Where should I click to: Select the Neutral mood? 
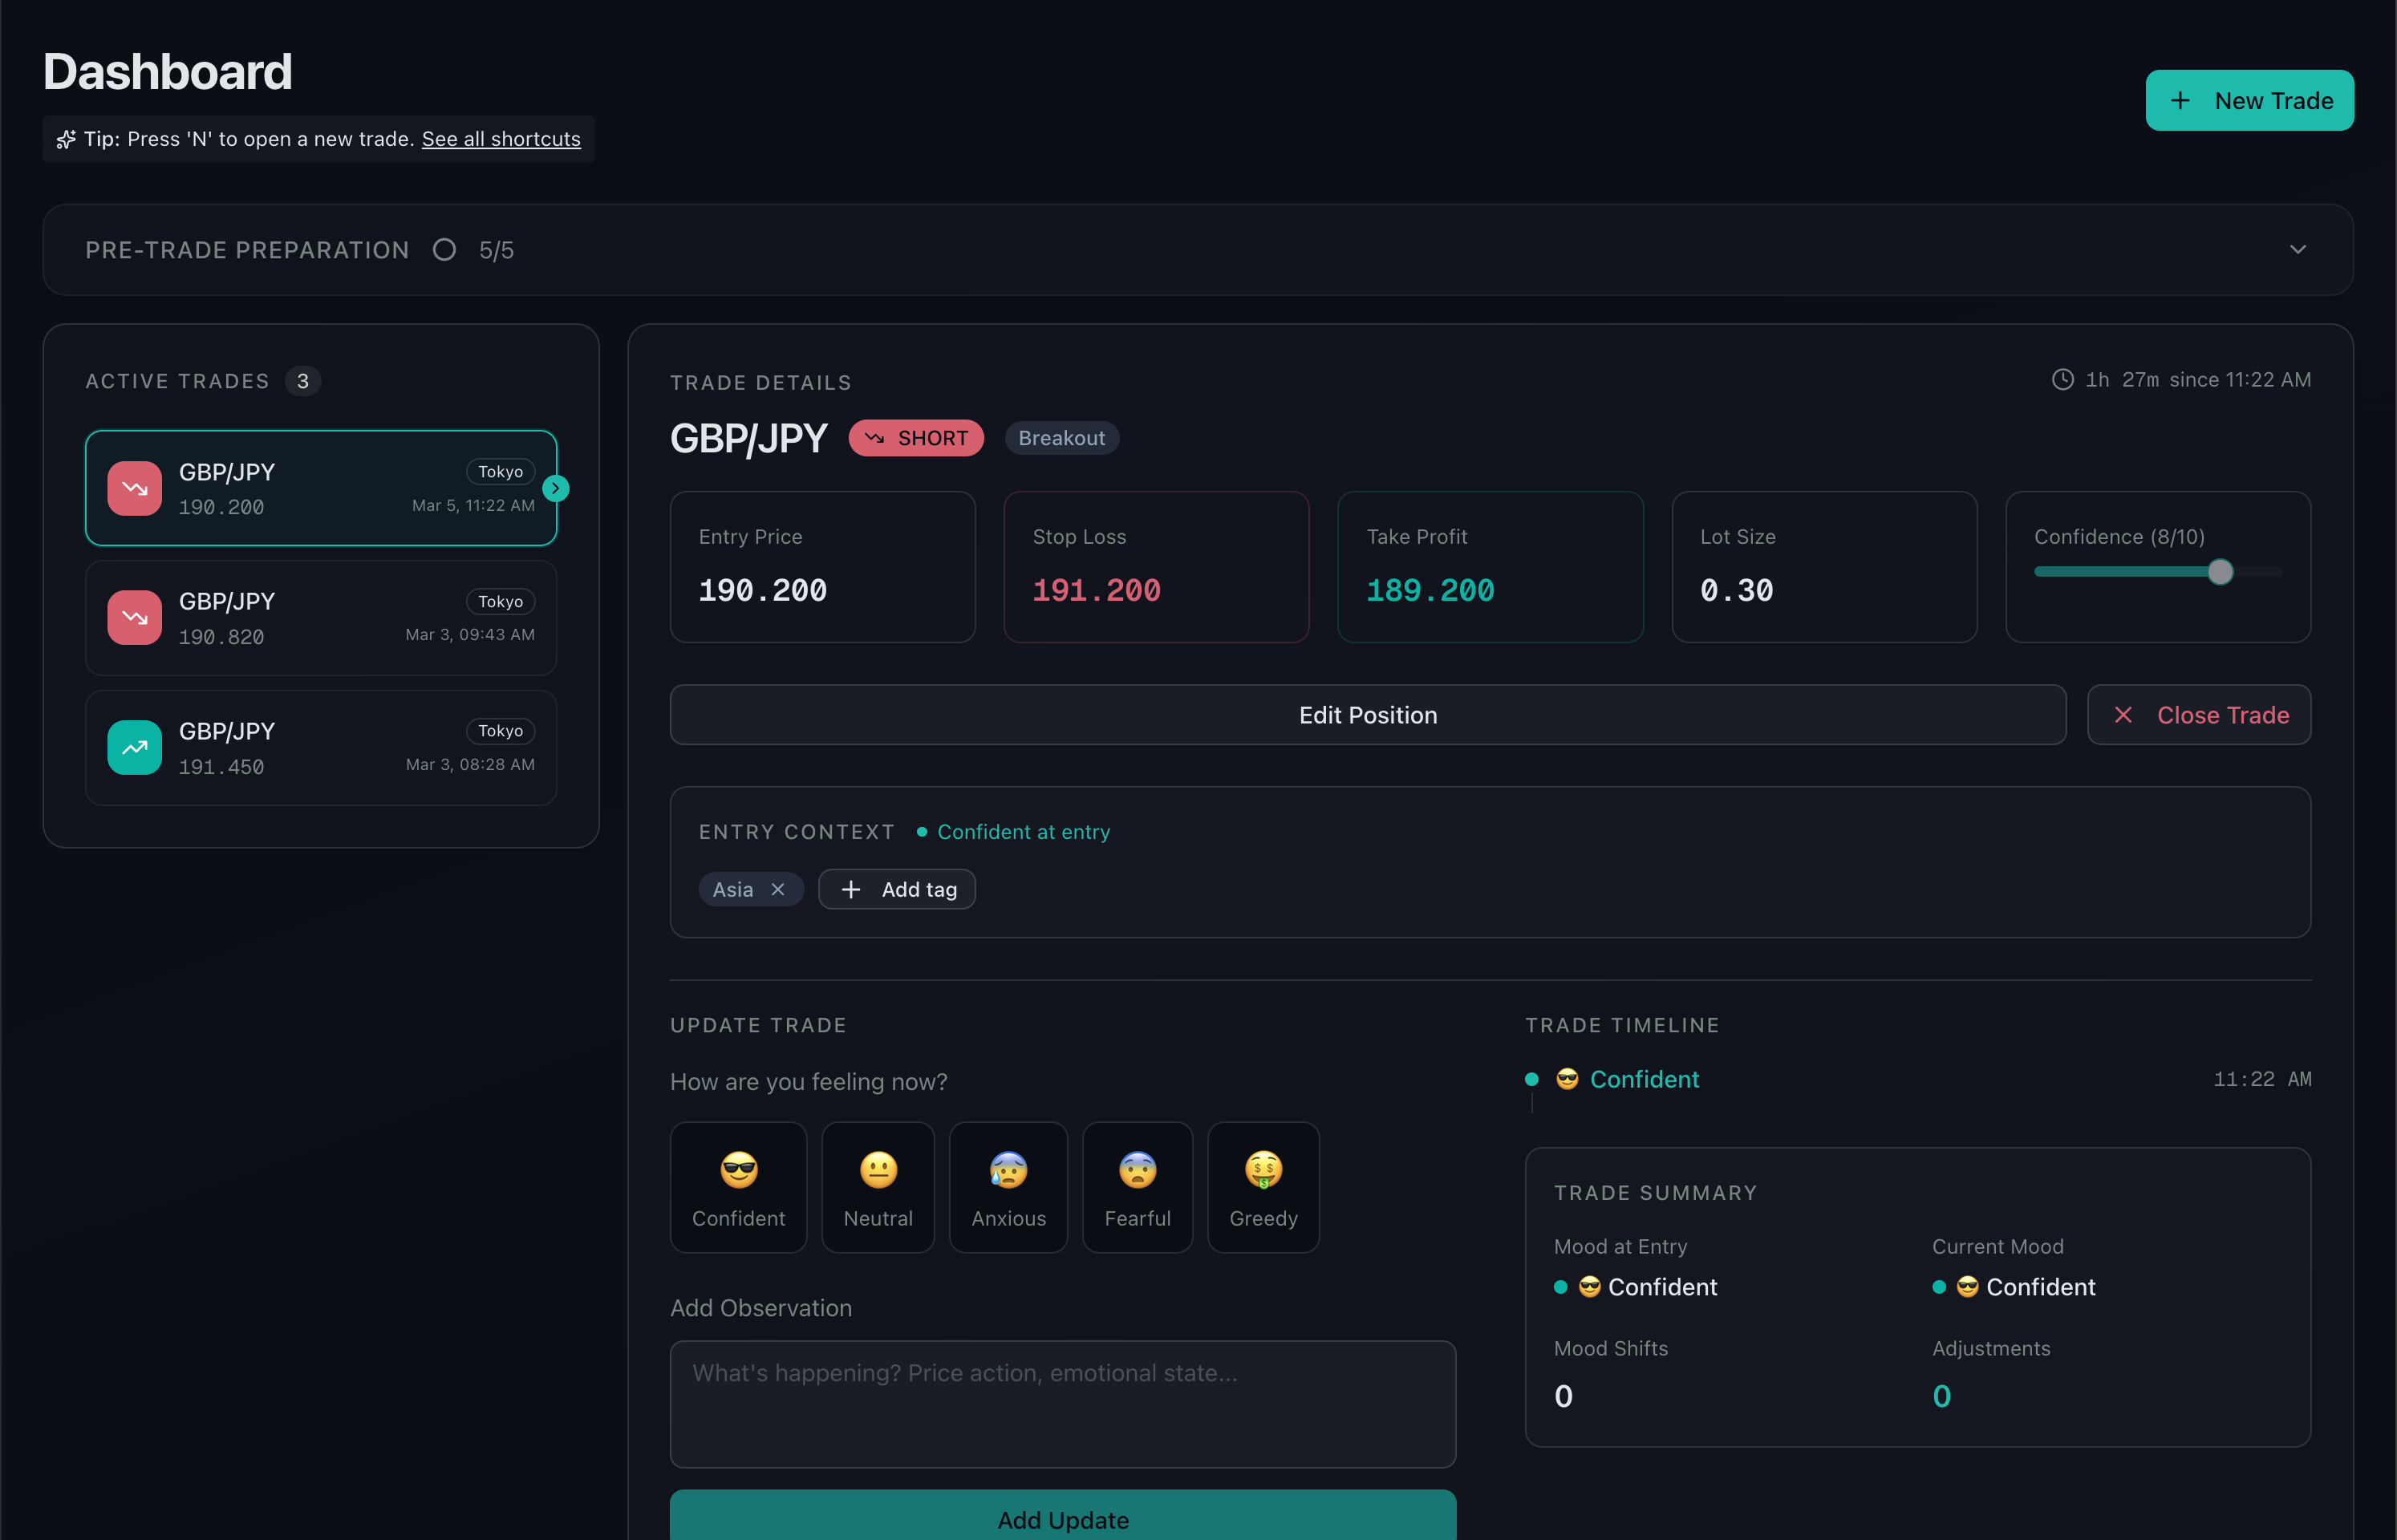point(878,1187)
